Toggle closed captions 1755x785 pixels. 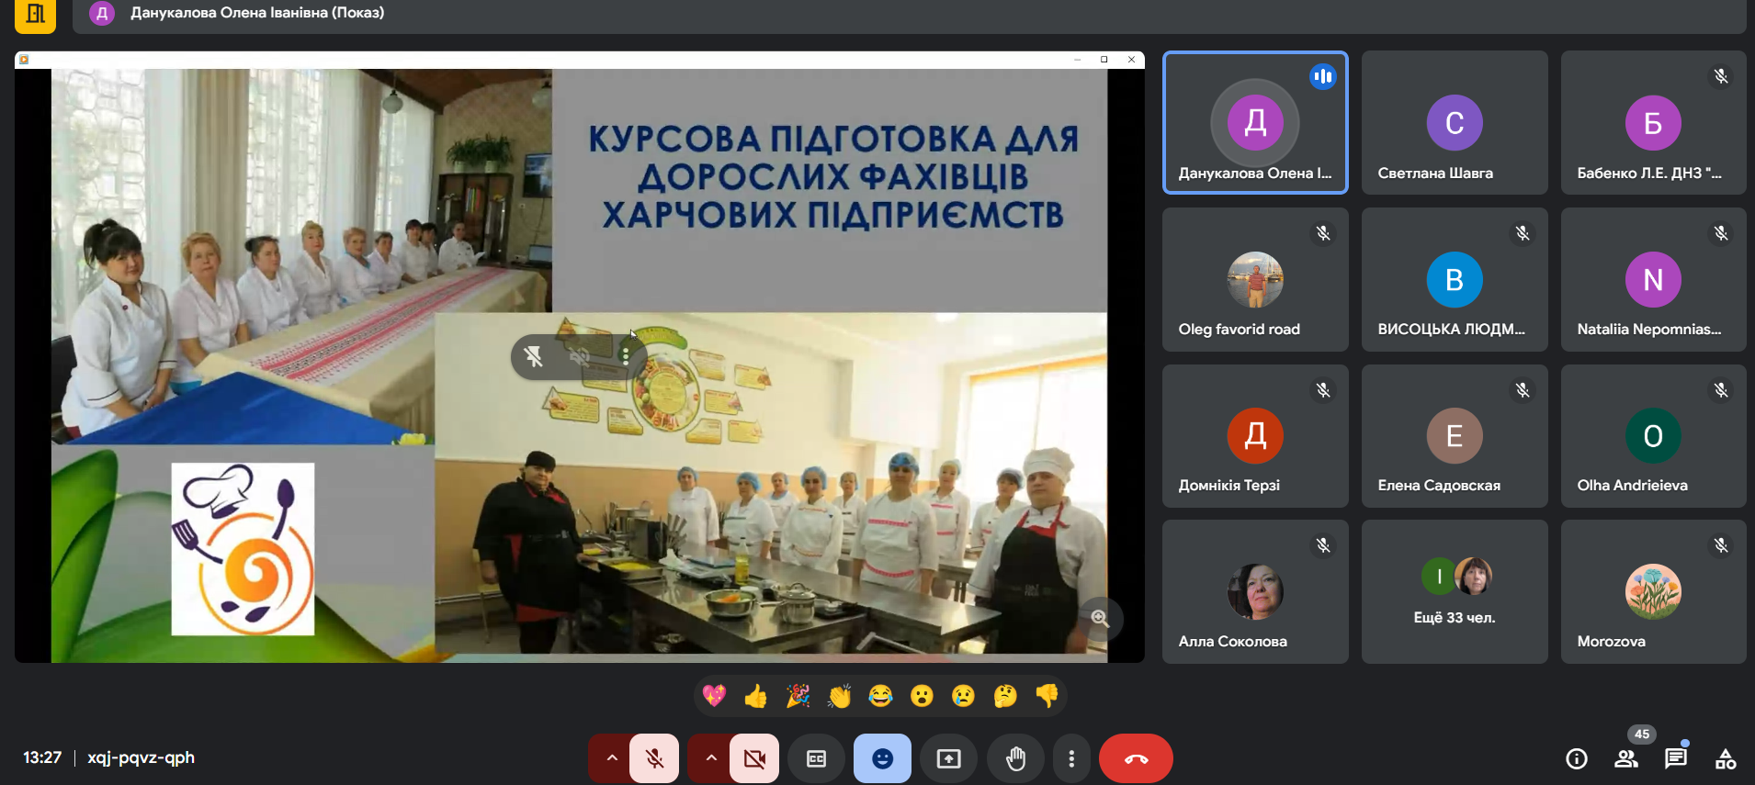click(816, 758)
